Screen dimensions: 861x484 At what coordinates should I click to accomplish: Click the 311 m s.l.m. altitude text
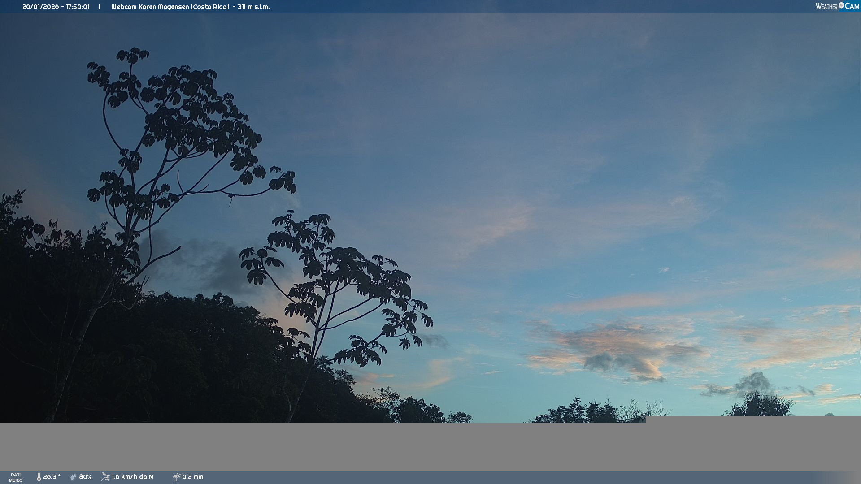coord(254,7)
